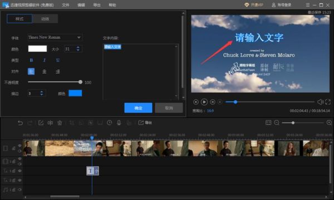Viewport: 334px width, 200px height.
Task: Switch to the 动效 animation tab
Action: click(45, 19)
